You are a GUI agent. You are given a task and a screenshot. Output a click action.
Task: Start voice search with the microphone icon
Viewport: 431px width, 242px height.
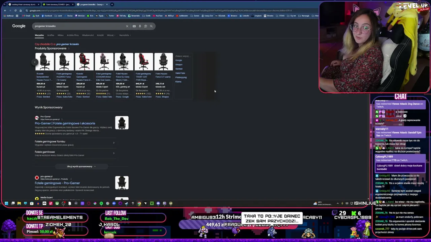pos(140,26)
